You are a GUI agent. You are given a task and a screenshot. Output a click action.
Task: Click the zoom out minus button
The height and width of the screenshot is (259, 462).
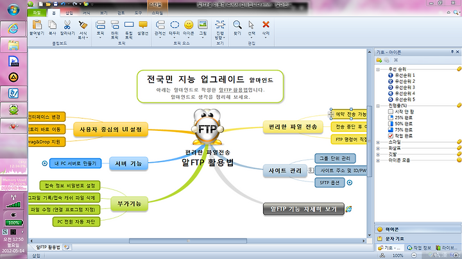[x=414, y=255]
